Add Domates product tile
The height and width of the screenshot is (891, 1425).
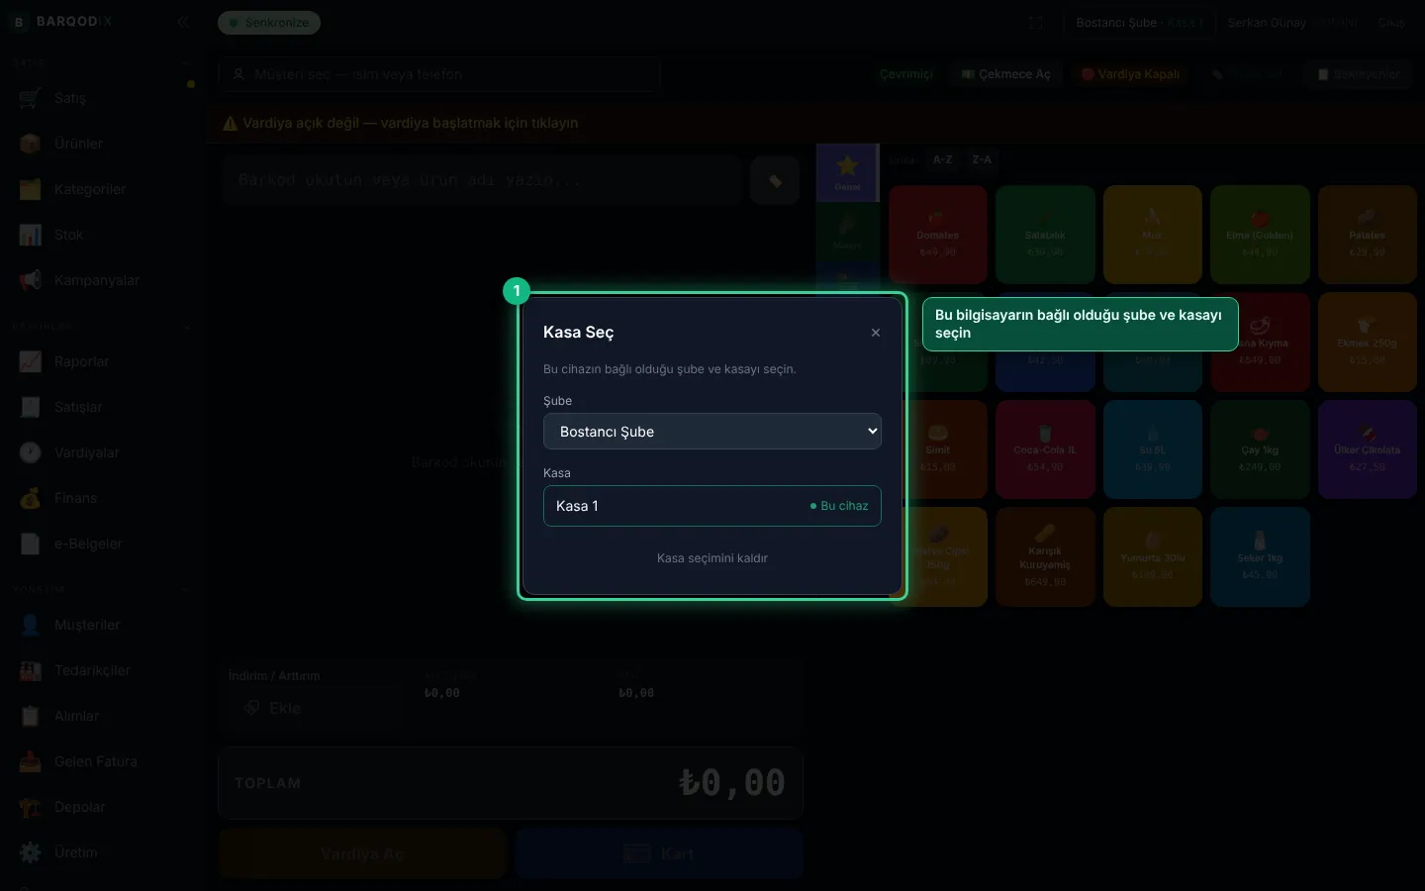click(x=938, y=235)
